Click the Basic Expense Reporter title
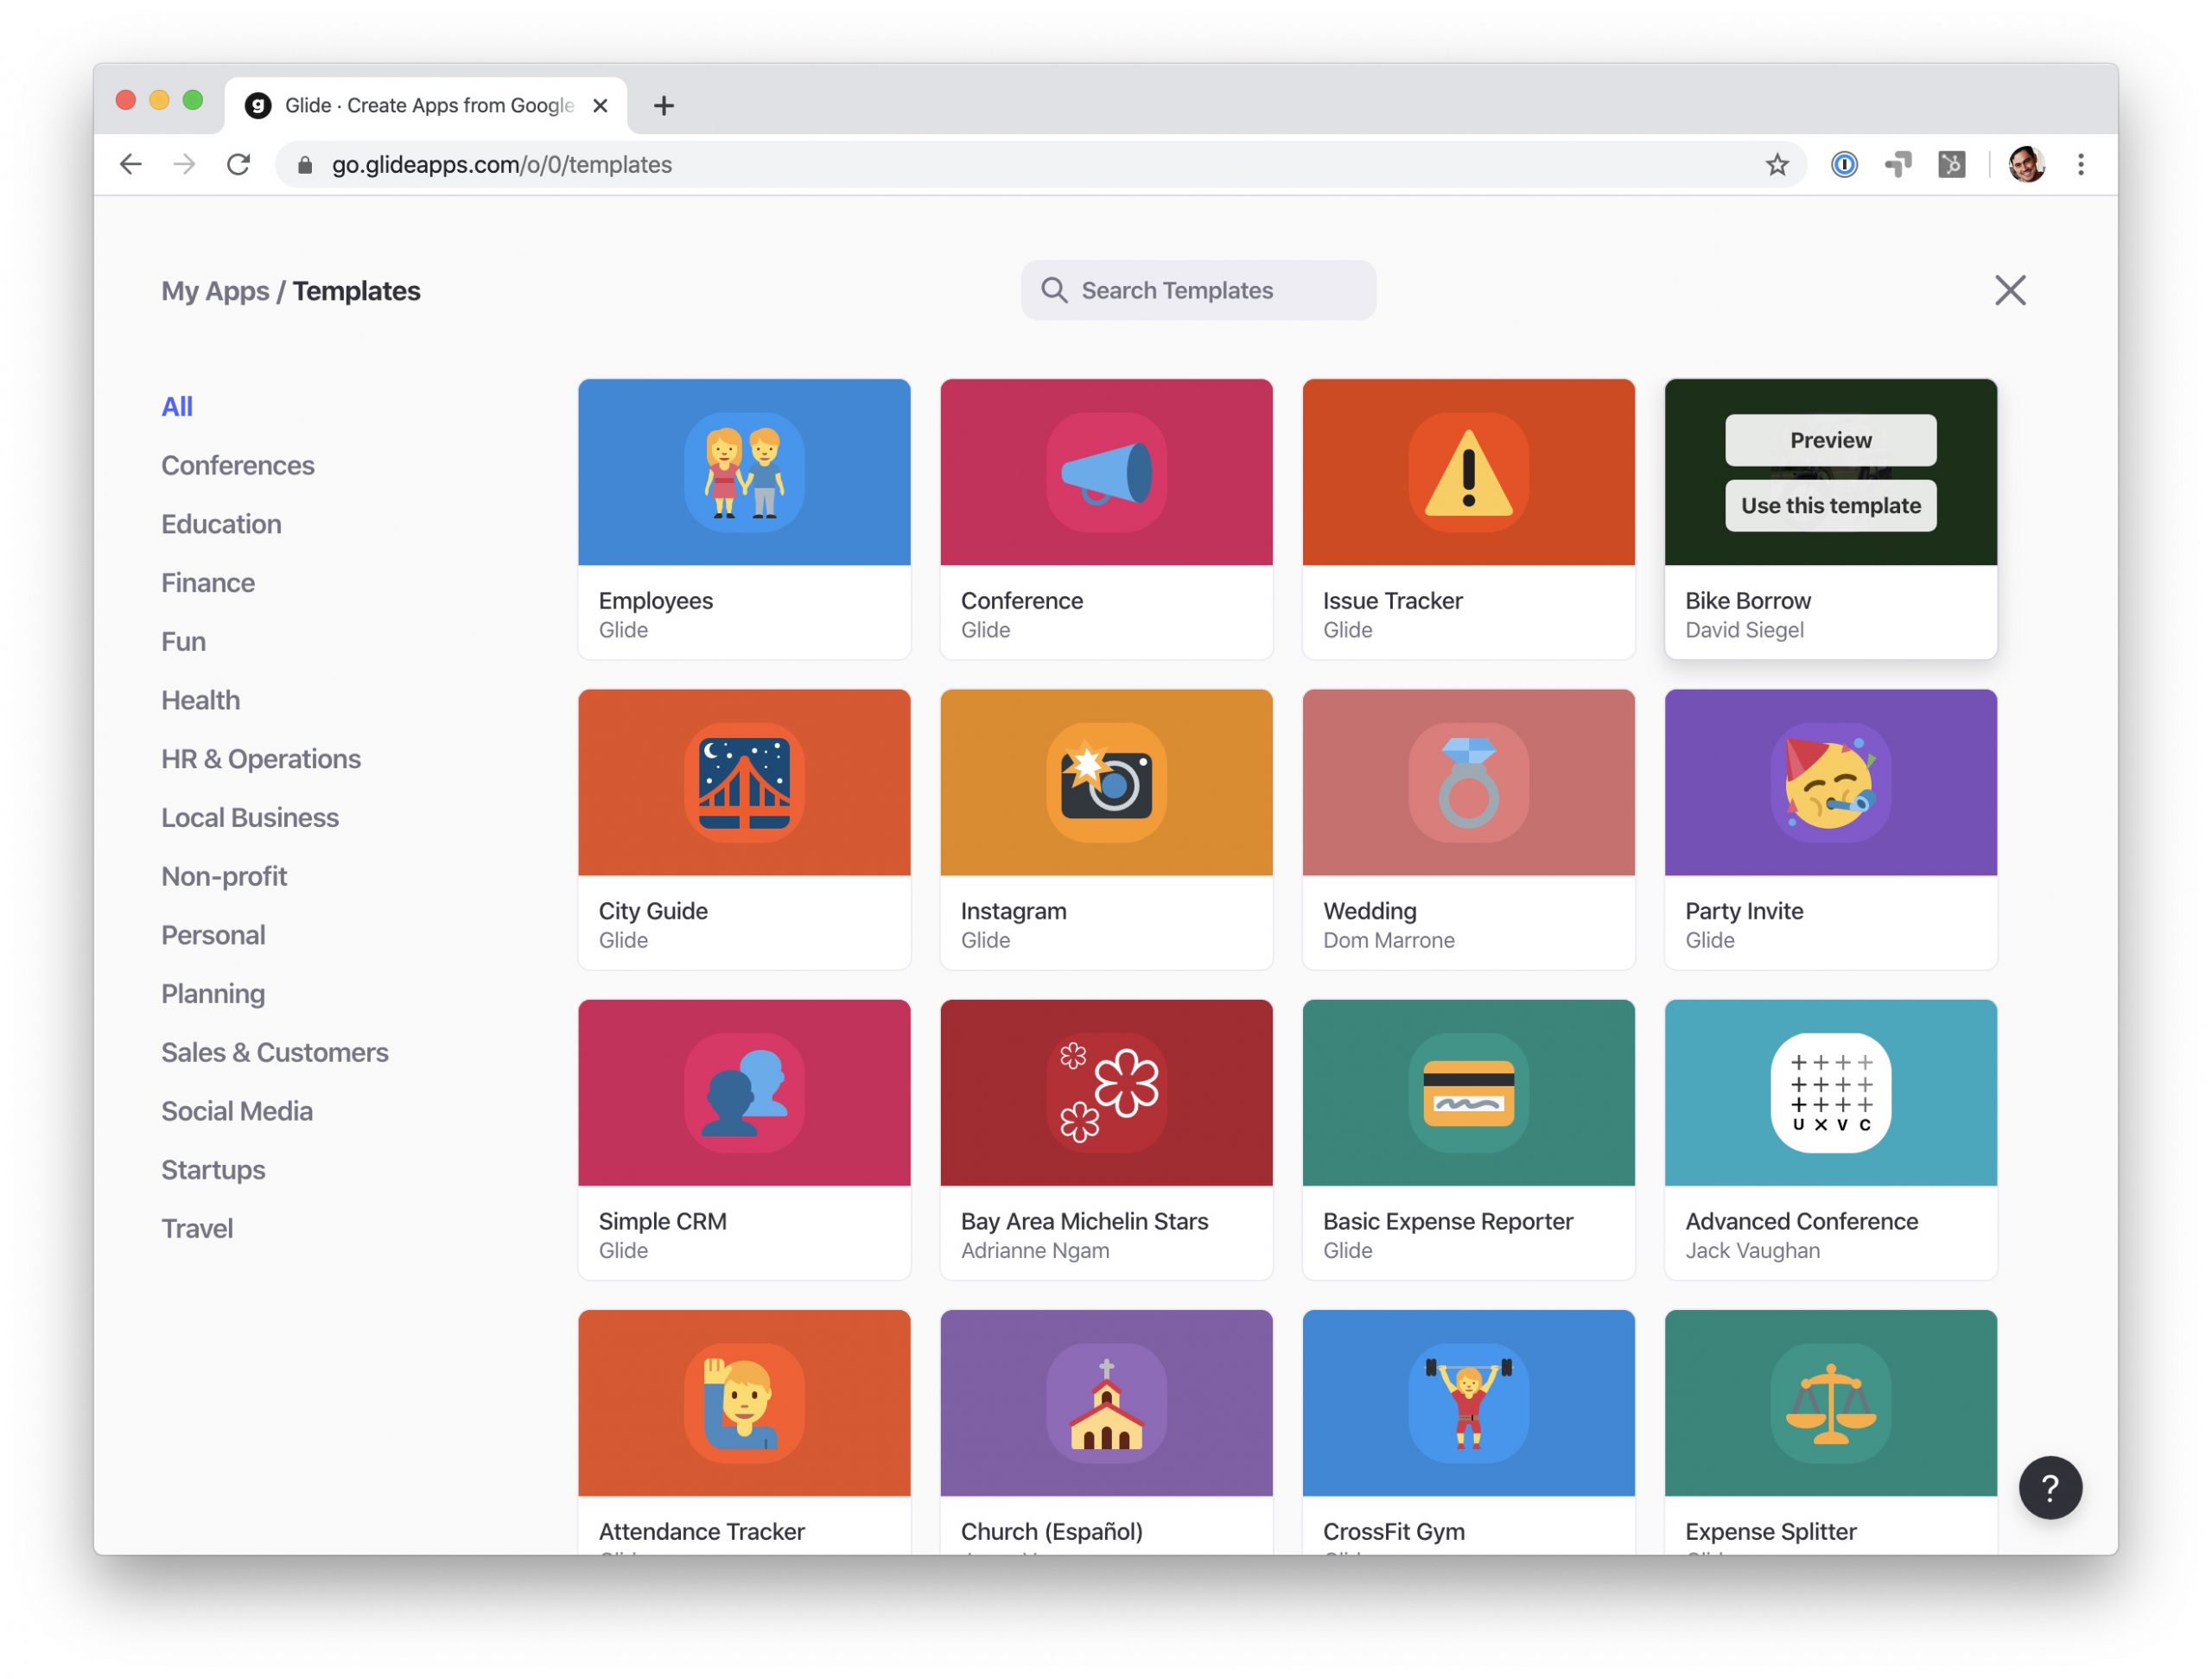Screen dimensions: 2212x1679 coord(1447,1221)
